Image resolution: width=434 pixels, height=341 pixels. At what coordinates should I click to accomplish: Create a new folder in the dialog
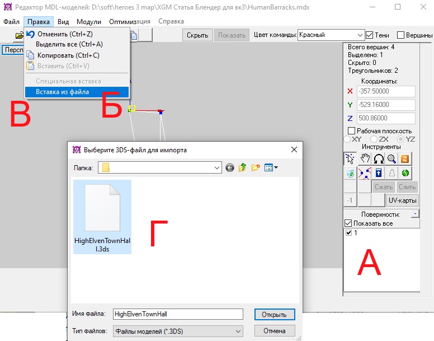(256, 167)
